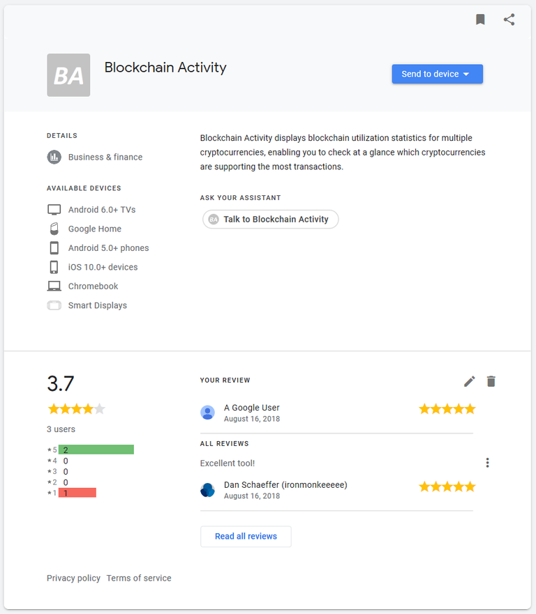Viewport: 536px width, 614px height.
Task: Open the three-dot review options menu
Action: point(487,463)
